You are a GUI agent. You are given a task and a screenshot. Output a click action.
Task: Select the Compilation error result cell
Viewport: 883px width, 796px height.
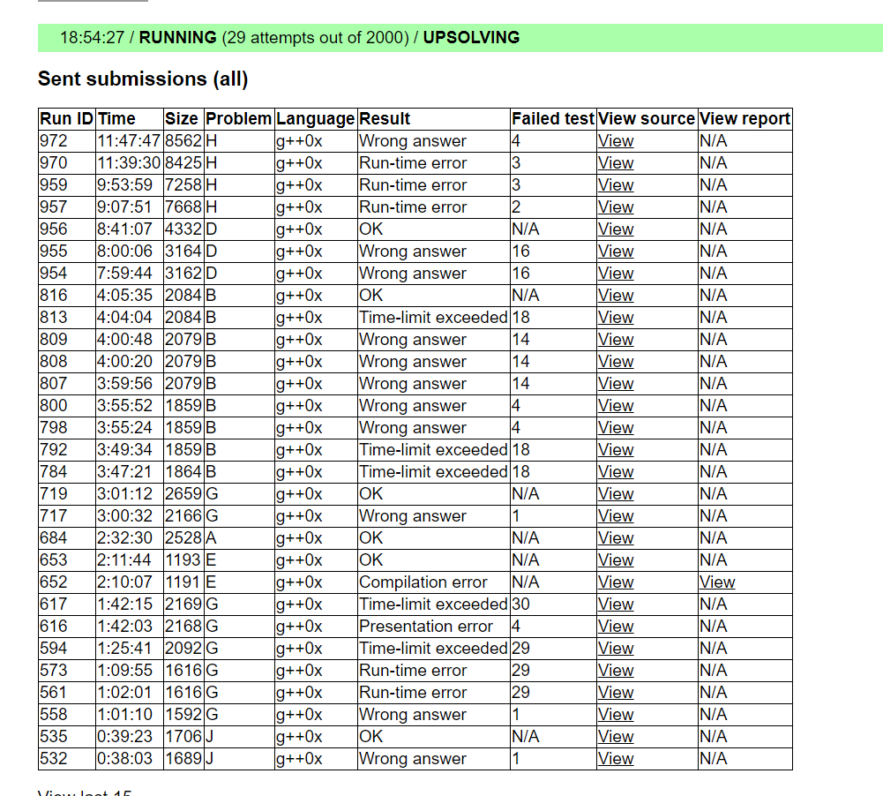pyautogui.click(x=423, y=582)
